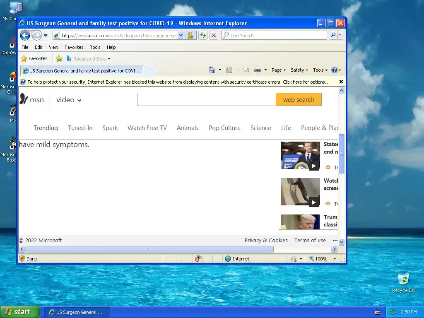The image size is (424, 318).
Task: Open a new blank tab
Action: coord(150,71)
